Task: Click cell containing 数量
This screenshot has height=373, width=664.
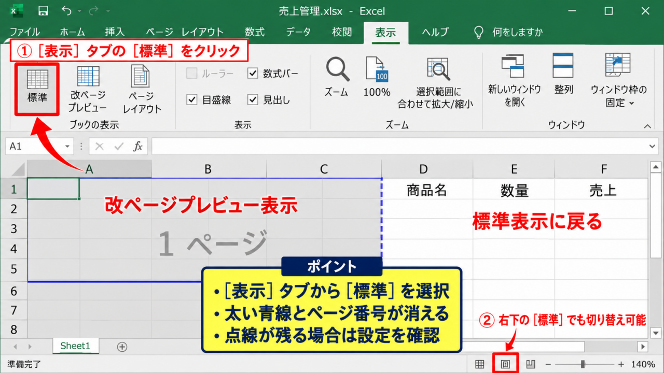Action: 514,189
